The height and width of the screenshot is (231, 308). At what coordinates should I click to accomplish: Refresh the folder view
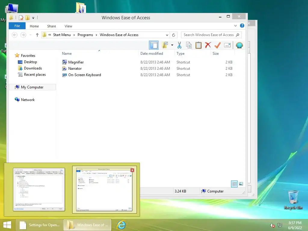coord(174,35)
